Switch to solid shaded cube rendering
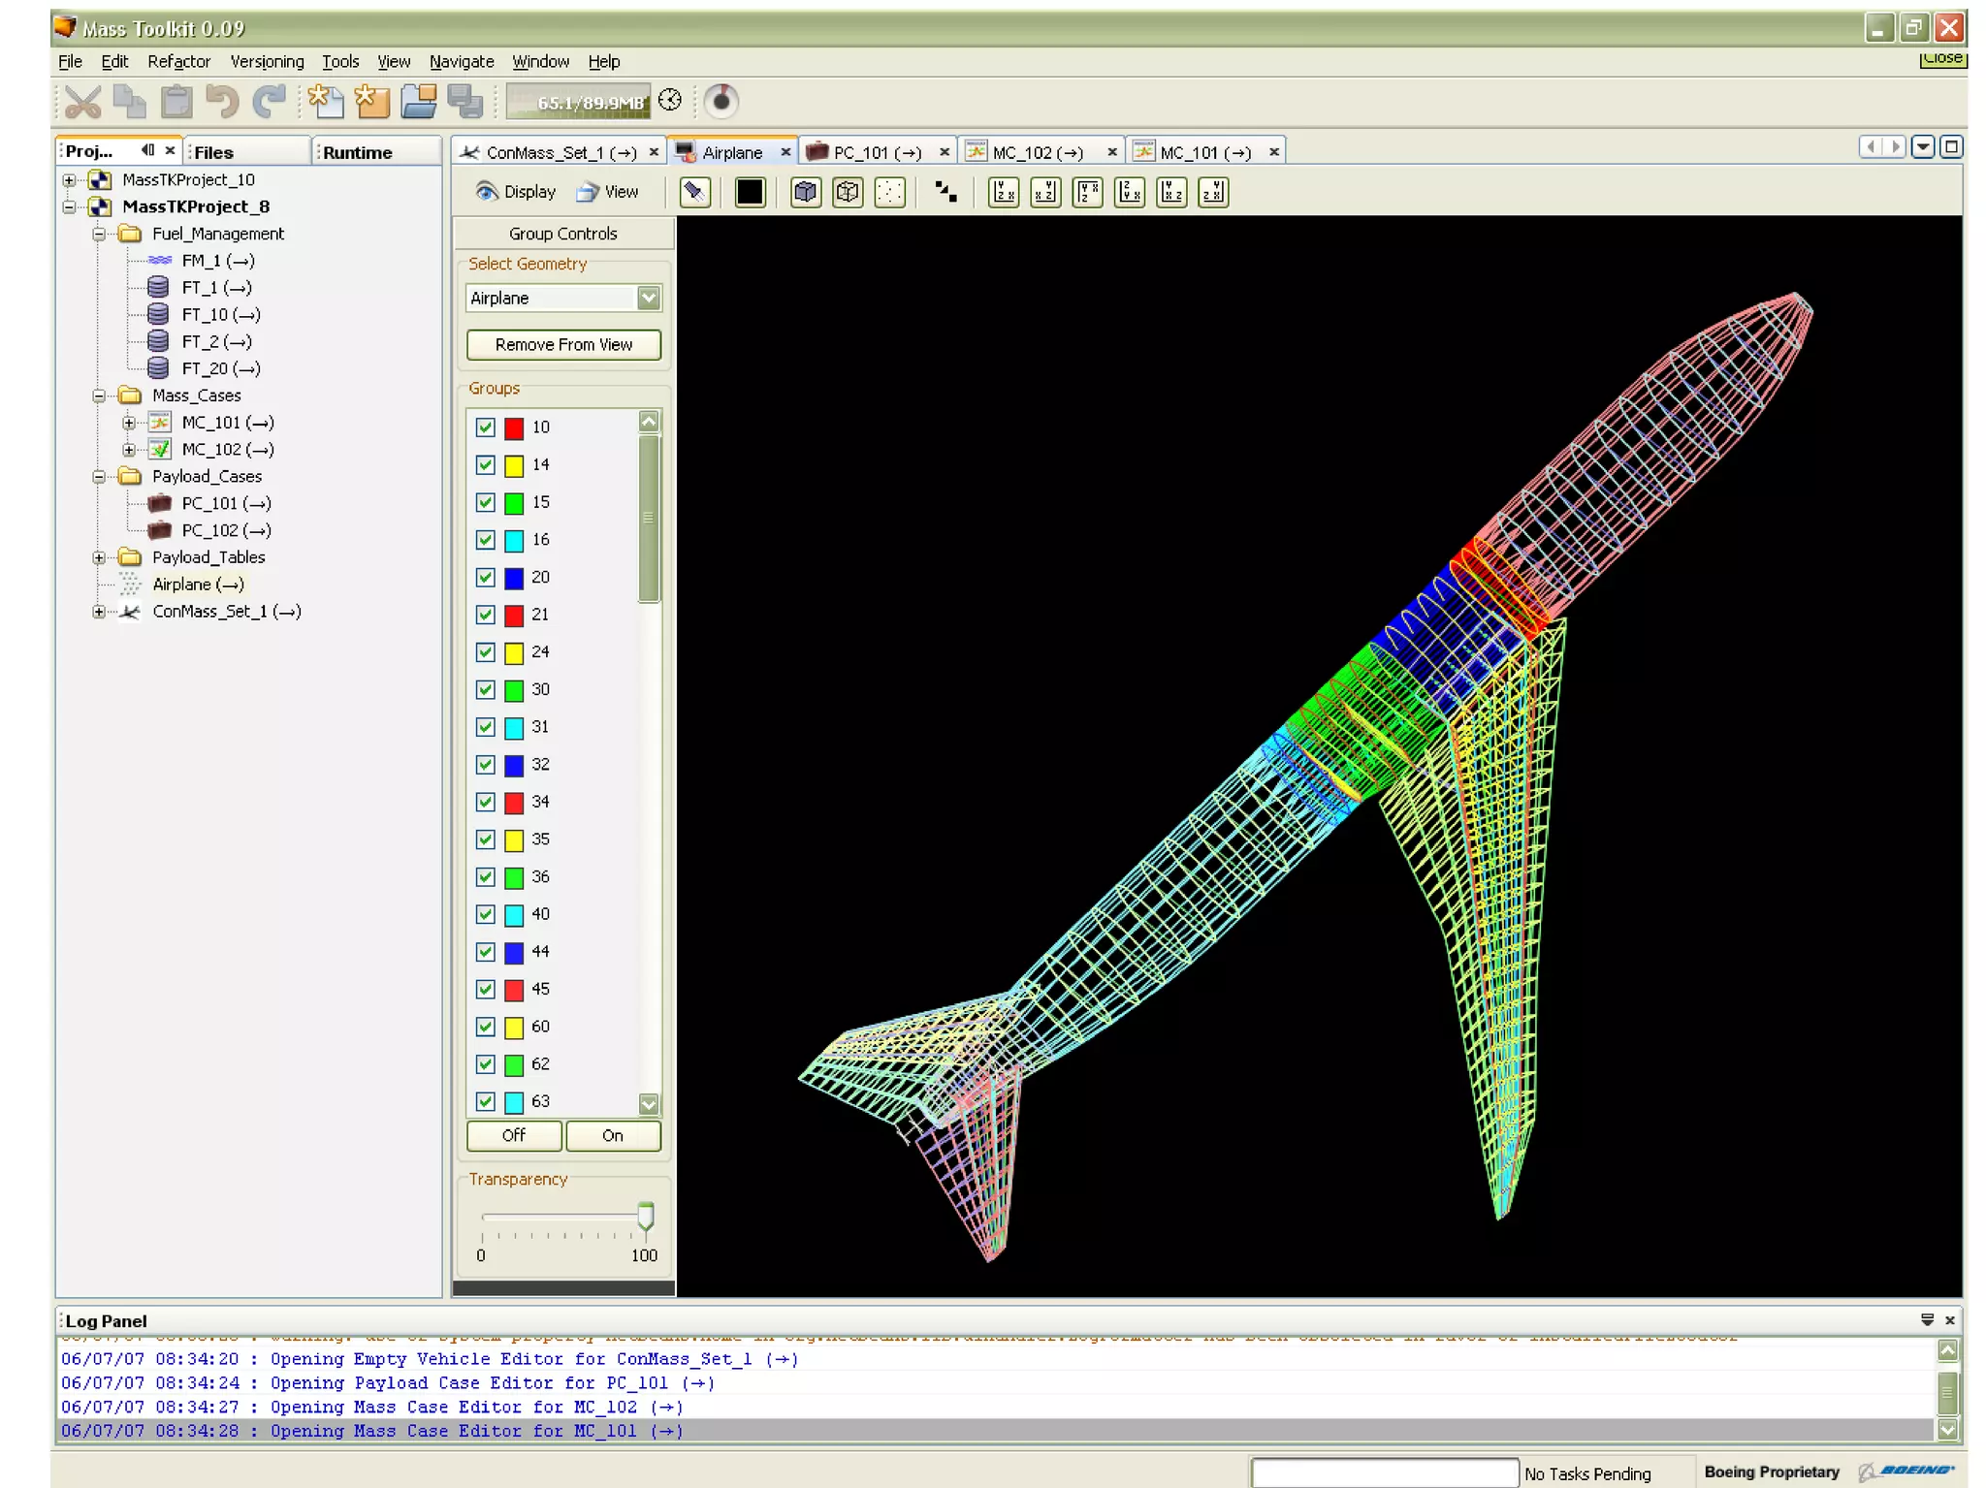This screenshot has width=1986, height=1488. tap(805, 192)
